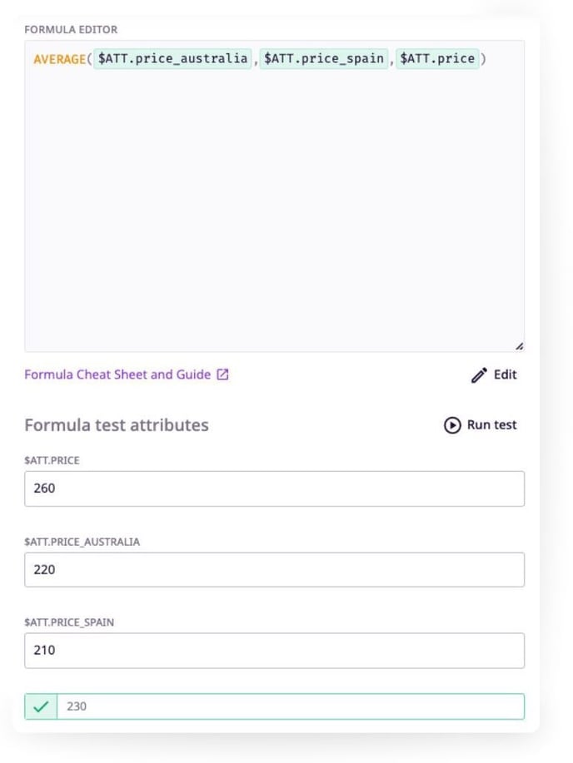Open the Formula Cheat Sheet and Guide link
The height and width of the screenshot is (763, 573).
pyautogui.click(x=117, y=374)
